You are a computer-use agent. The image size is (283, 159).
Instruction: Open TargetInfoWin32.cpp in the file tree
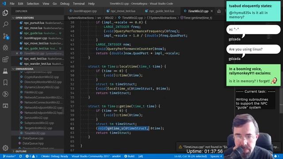click(x=38, y=128)
